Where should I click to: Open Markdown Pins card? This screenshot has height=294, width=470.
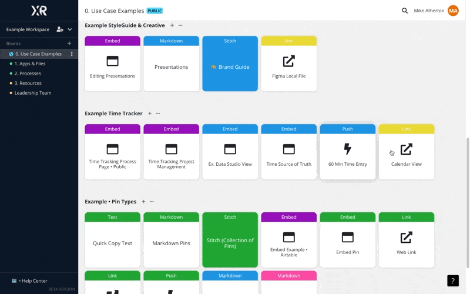171,240
